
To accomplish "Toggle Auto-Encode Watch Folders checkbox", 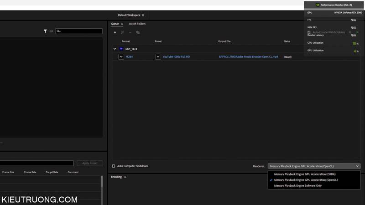I will tap(309, 32).
